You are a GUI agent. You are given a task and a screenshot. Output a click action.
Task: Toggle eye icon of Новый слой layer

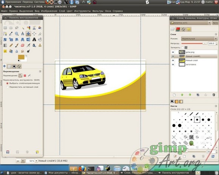[173, 60]
